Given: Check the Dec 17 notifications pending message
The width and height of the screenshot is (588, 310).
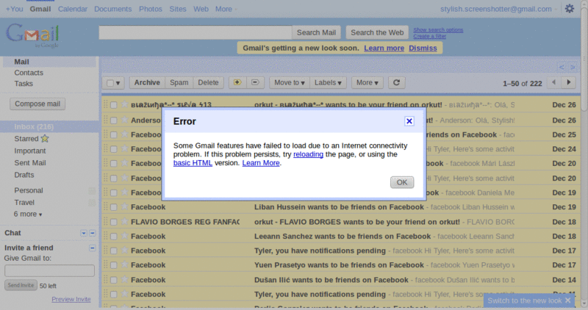Looking at the screenshot, I should (x=114, y=250).
